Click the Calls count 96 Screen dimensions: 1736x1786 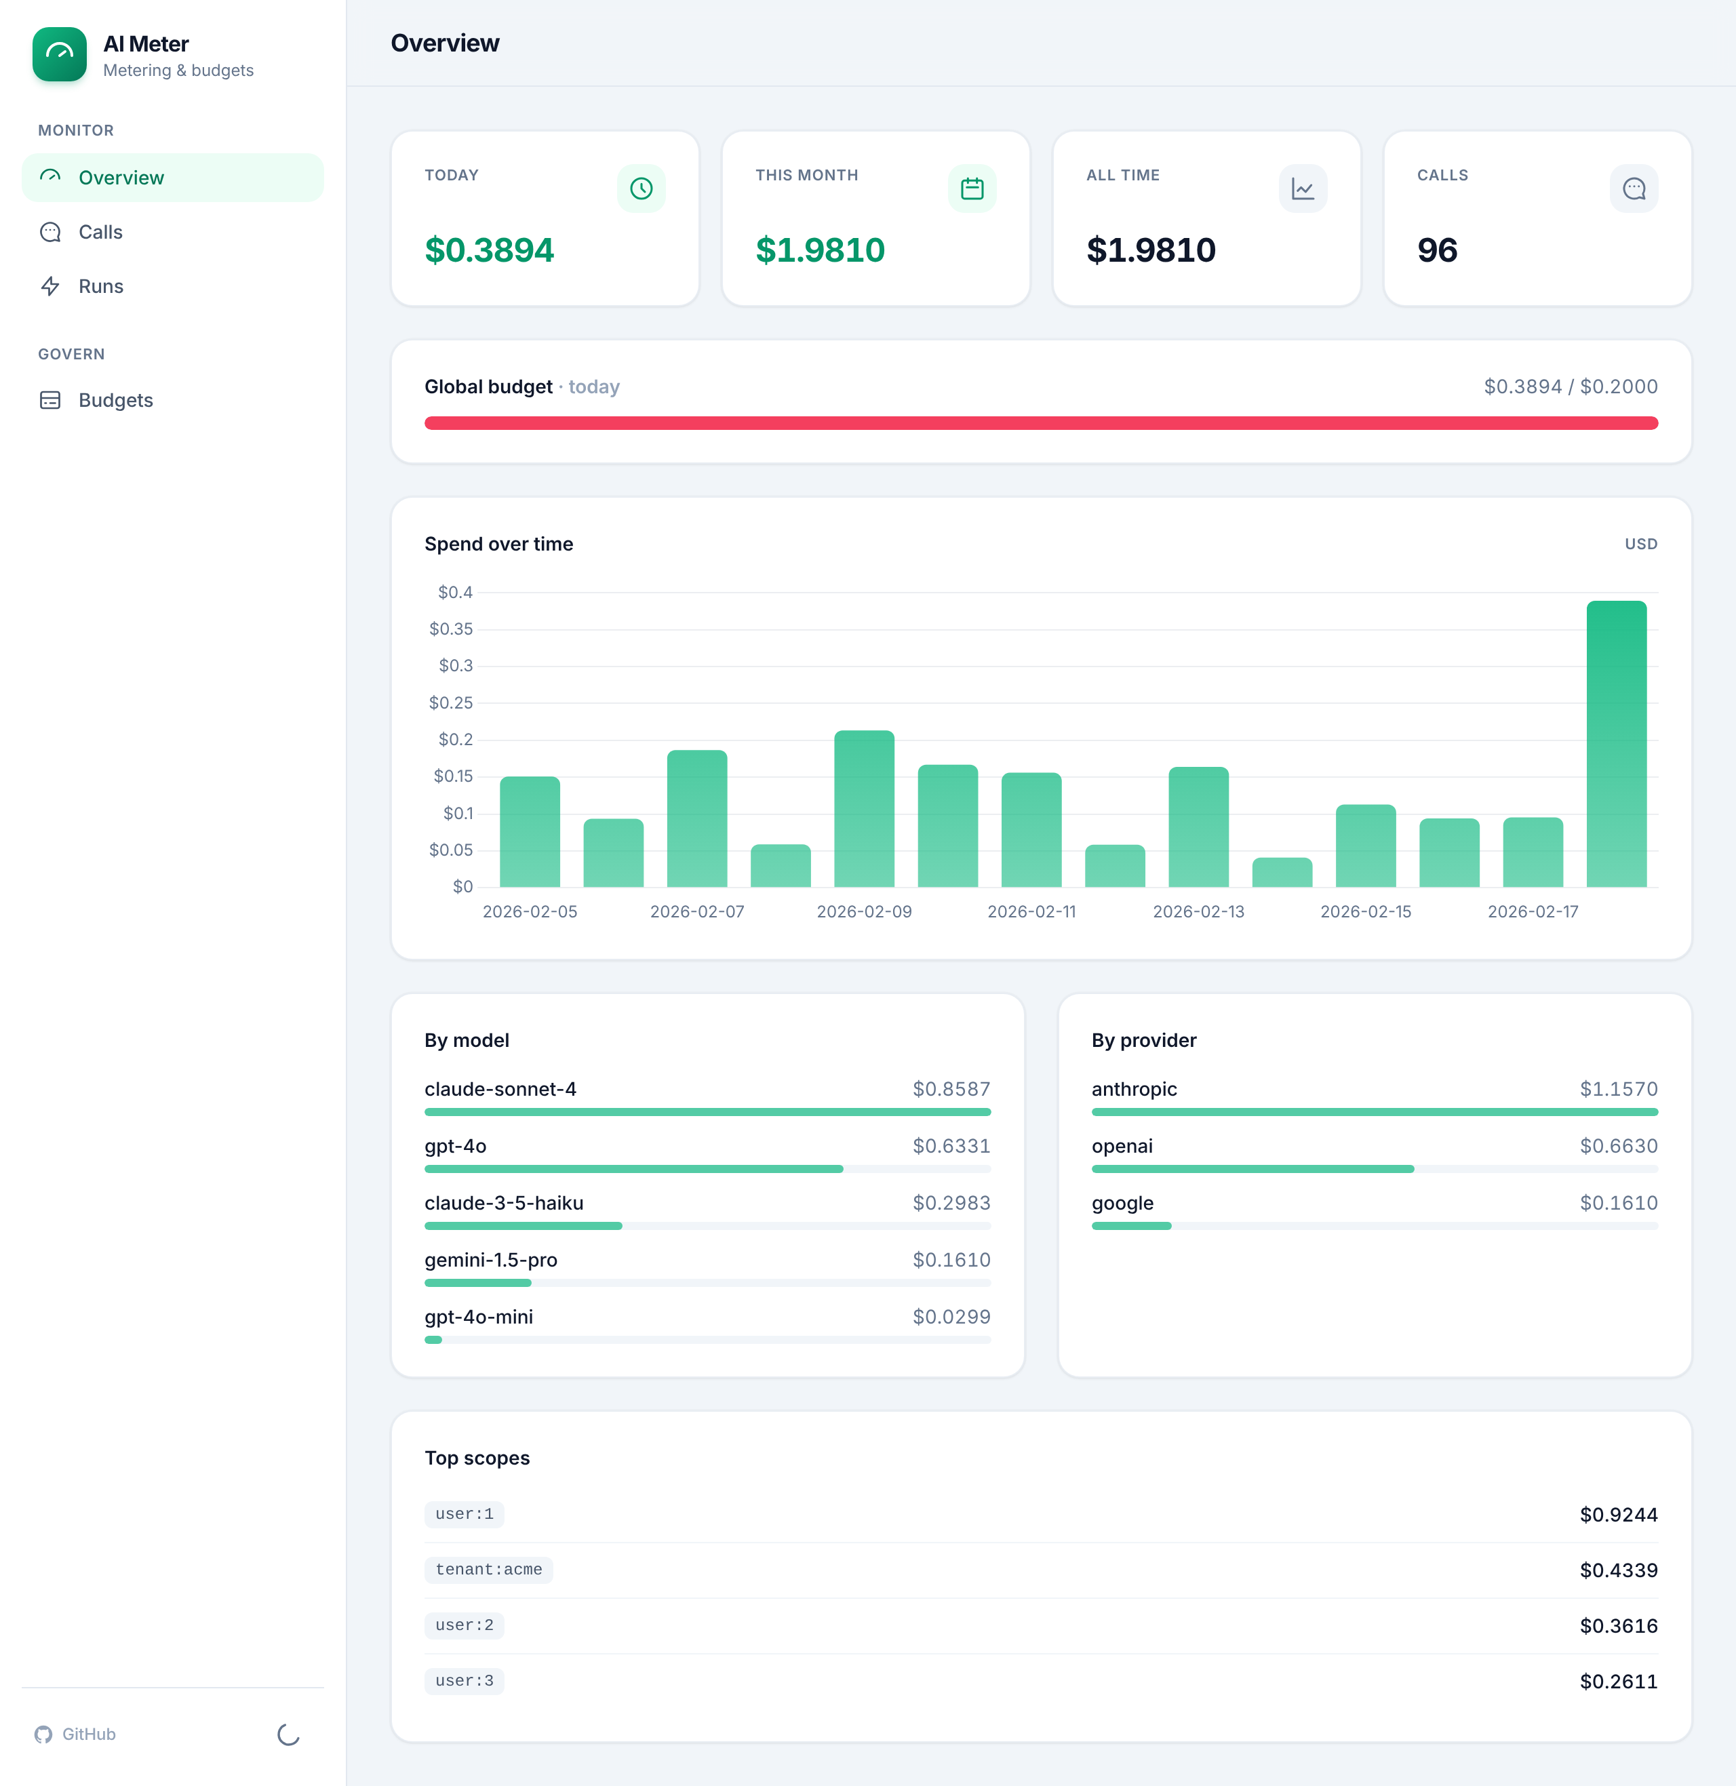pos(1438,250)
